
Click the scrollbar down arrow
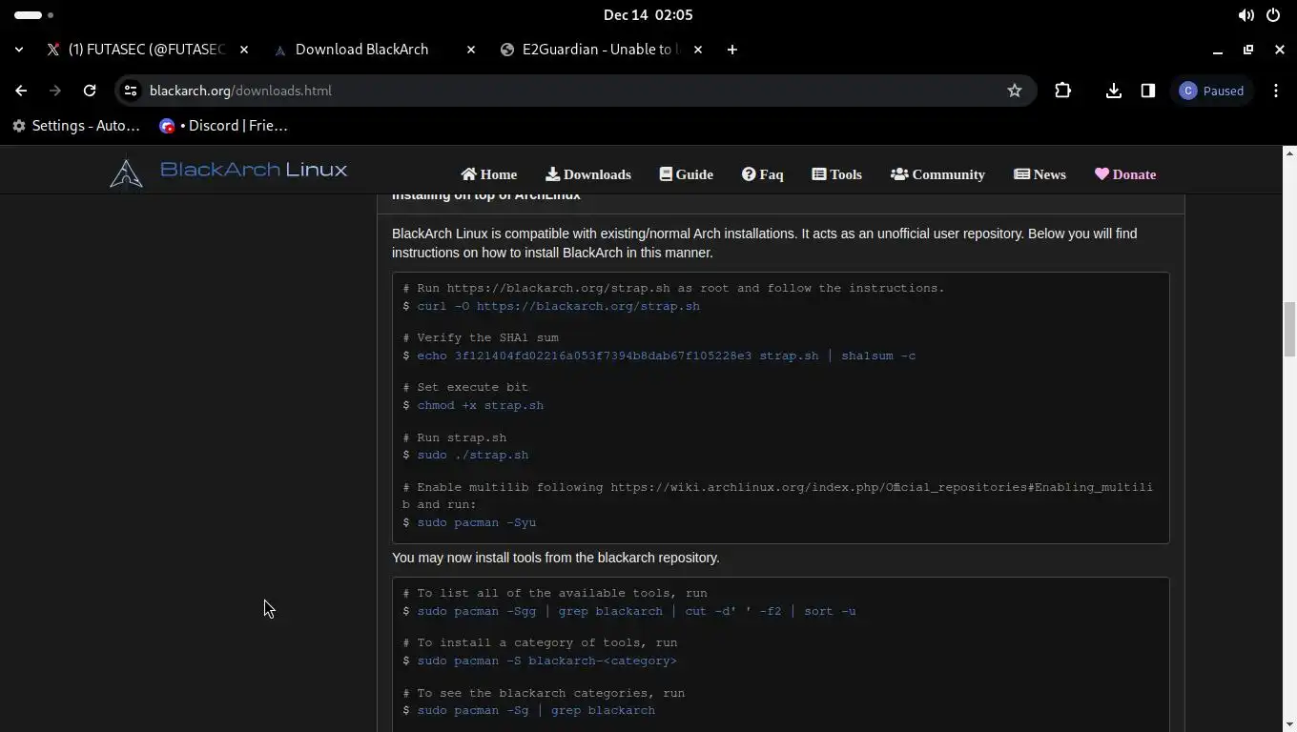tap(1289, 724)
